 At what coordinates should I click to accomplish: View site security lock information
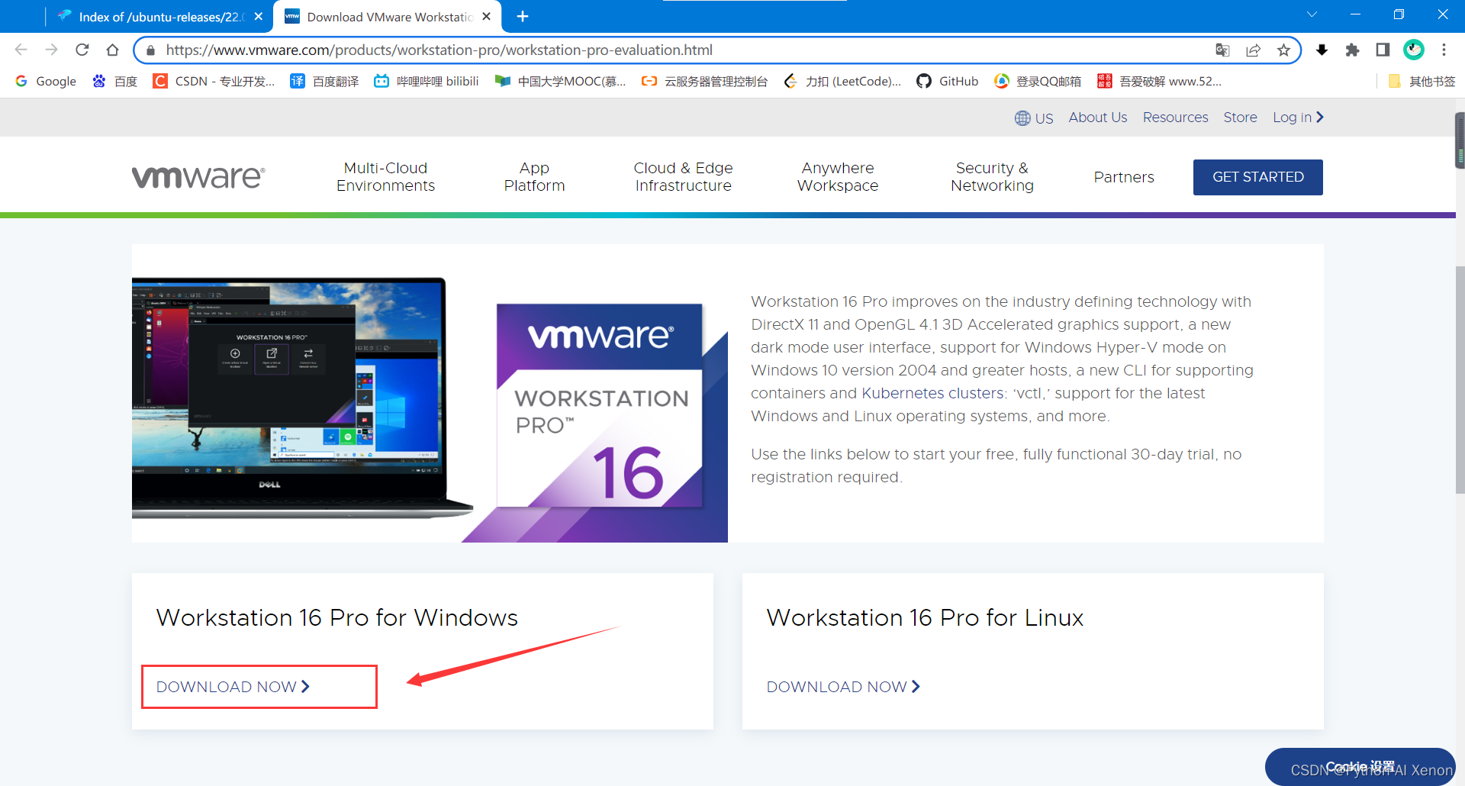(150, 50)
